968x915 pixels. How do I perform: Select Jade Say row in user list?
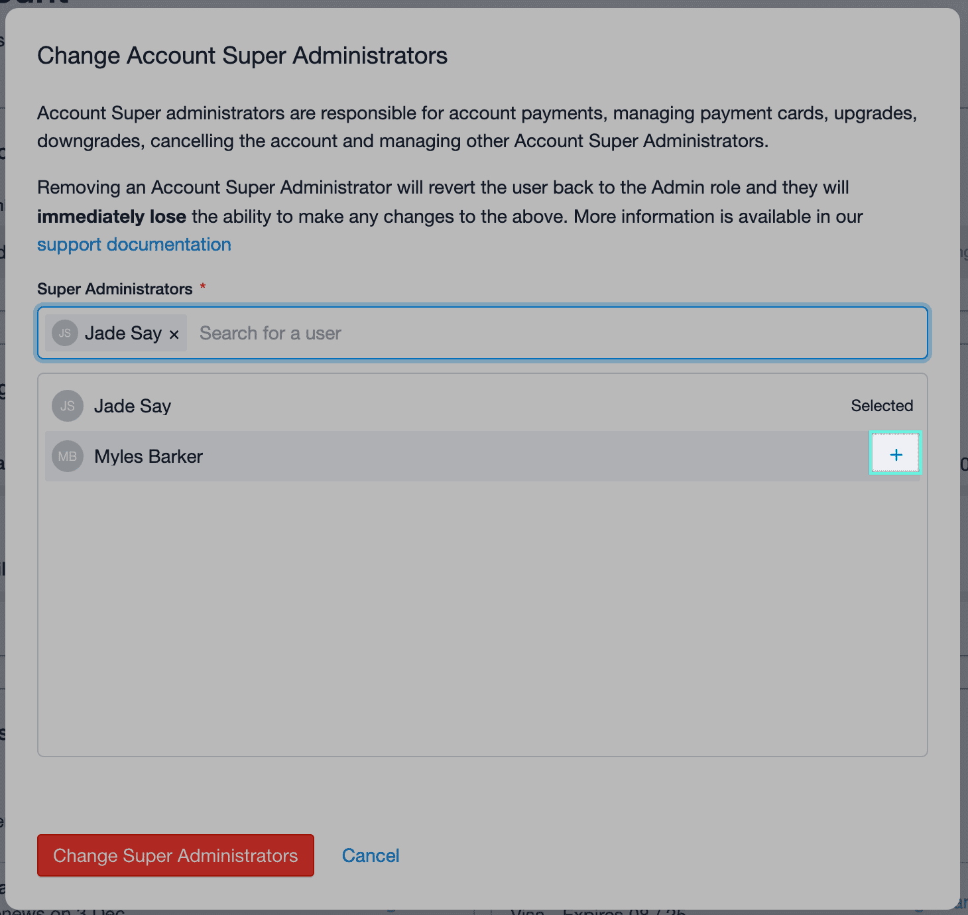click(483, 406)
